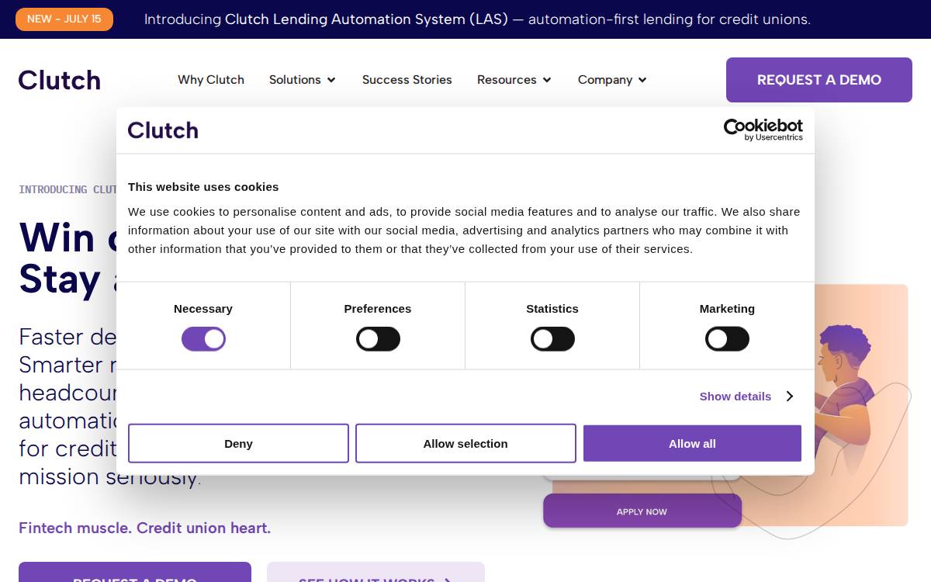Enable the Statistics cookies switch
This screenshot has height=582, width=931.
coord(552,339)
